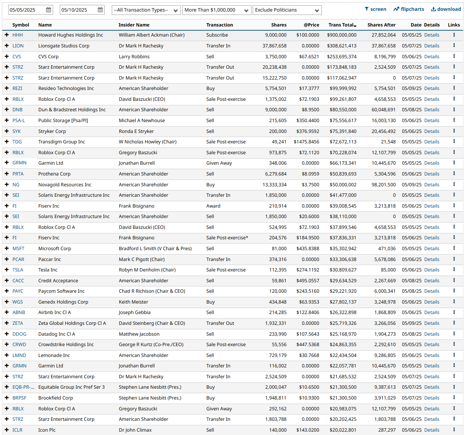This screenshot has height=435, width=465.
Task: Expand the TDG Transdigm row
Action: point(7,142)
